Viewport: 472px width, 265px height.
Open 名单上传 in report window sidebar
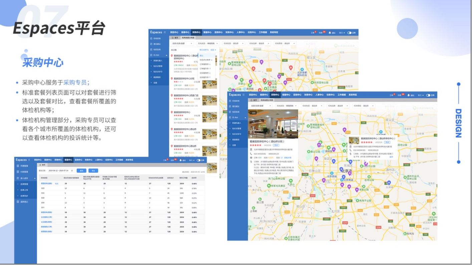click(x=24, y=190)
